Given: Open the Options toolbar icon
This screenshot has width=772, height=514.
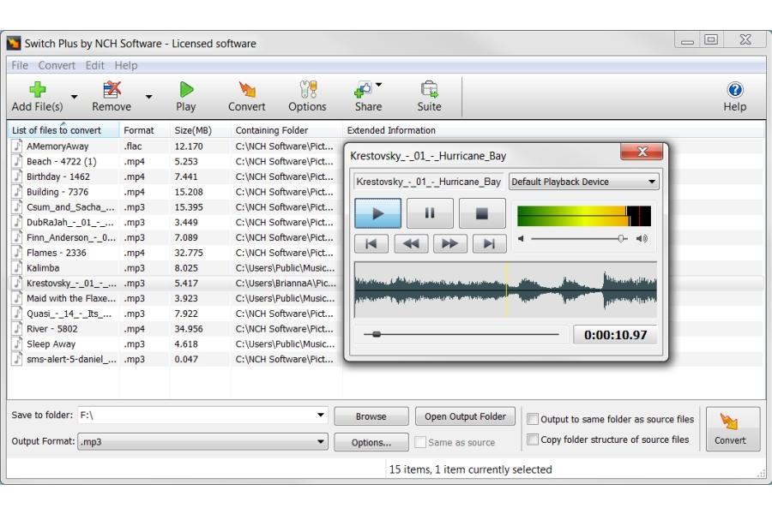Looking at the screenshot, I should point(308,89).
